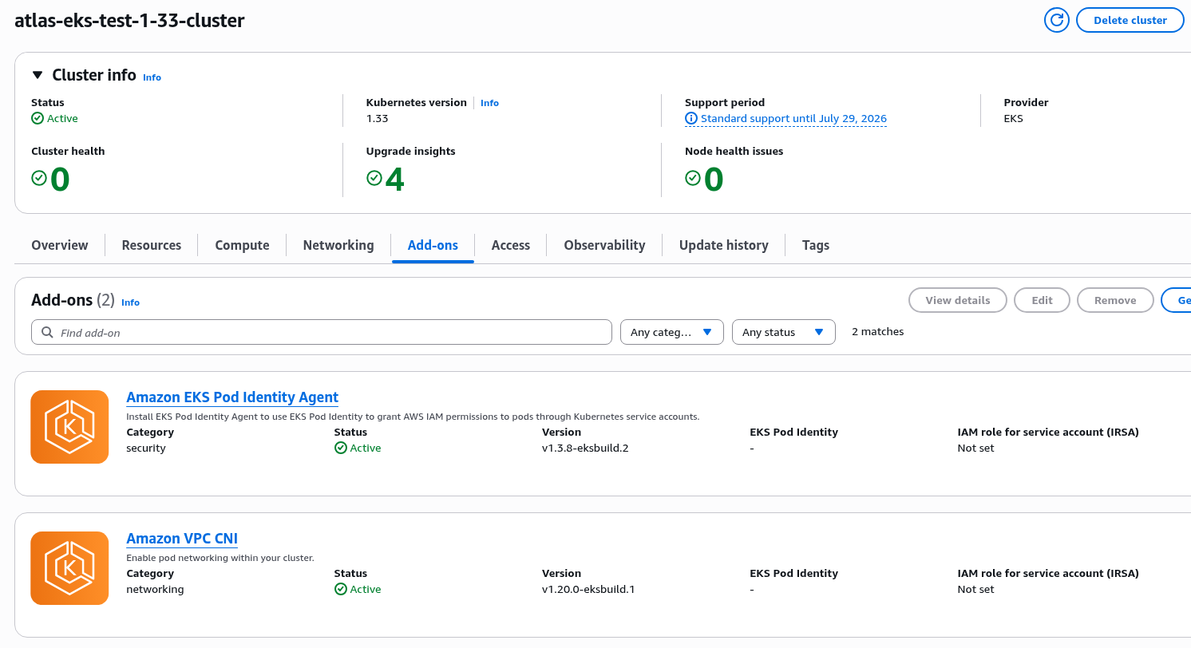The image size is (1191, 648).
Task: Collapse the Cluster info section
Action: (37, 75)
